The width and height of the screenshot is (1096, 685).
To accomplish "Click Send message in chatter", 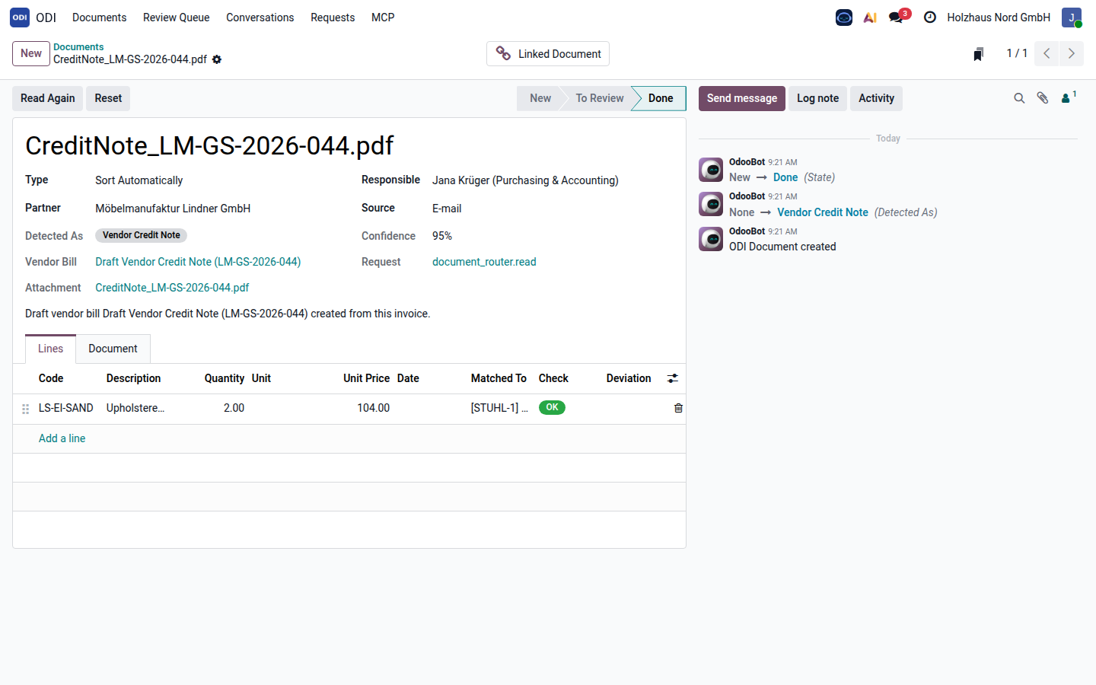I will [742, 98].
